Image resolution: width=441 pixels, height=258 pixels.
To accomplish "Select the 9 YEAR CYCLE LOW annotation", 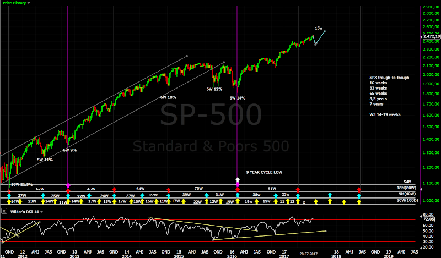I will [264, 172].
